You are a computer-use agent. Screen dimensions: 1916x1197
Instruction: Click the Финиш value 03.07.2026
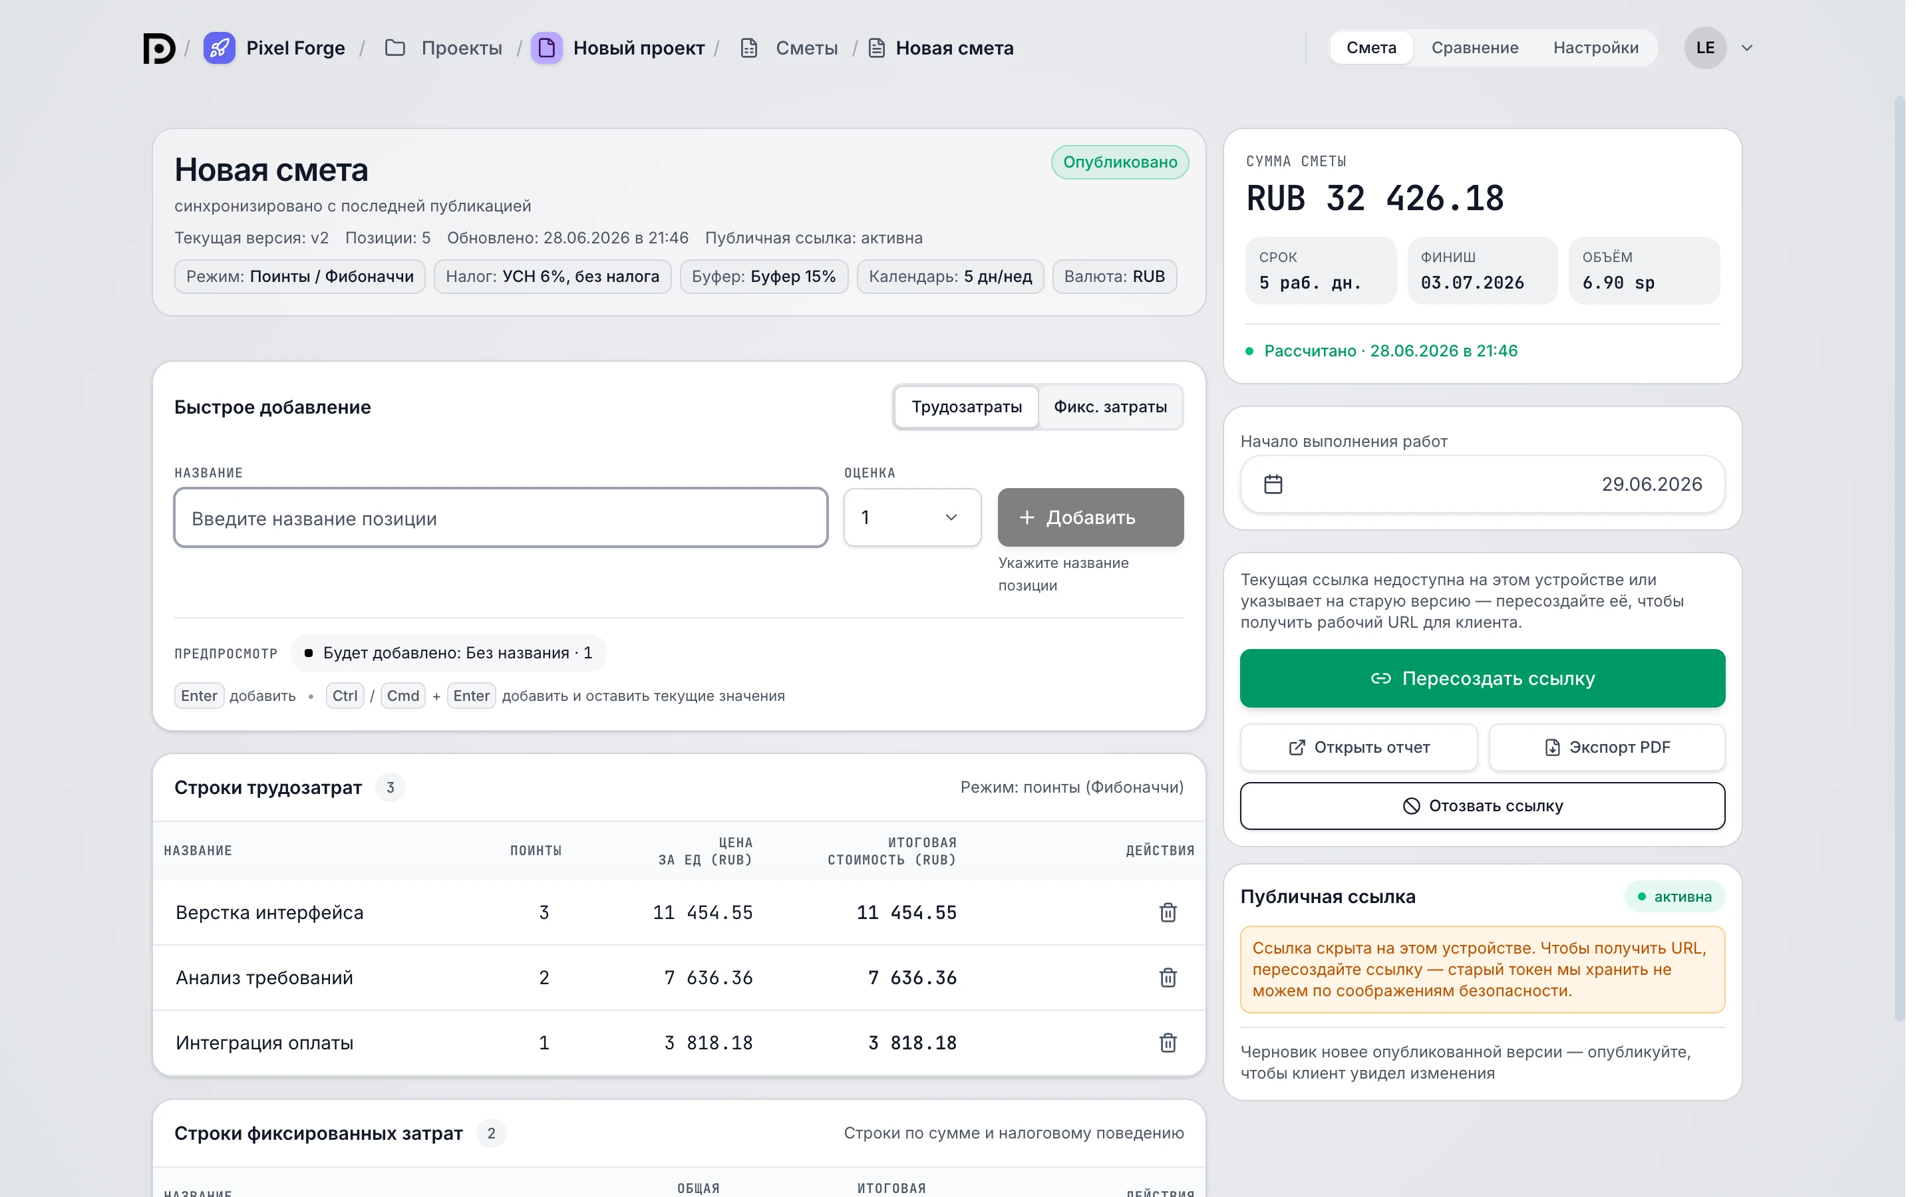[x=1472, y=283]
